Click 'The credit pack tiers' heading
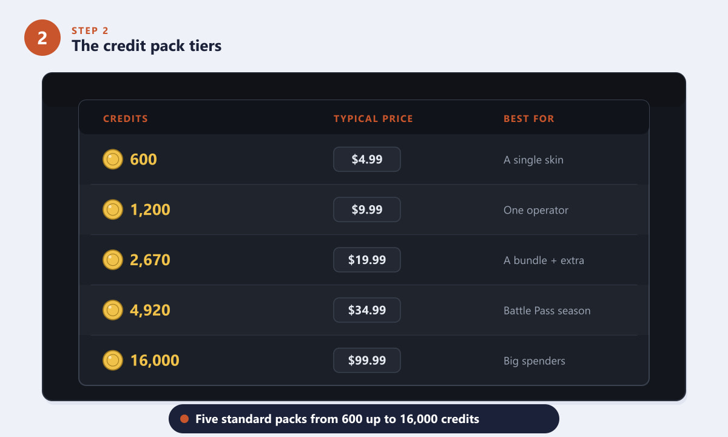Screen dimensions: 728x437 click(x=147, y=46)
